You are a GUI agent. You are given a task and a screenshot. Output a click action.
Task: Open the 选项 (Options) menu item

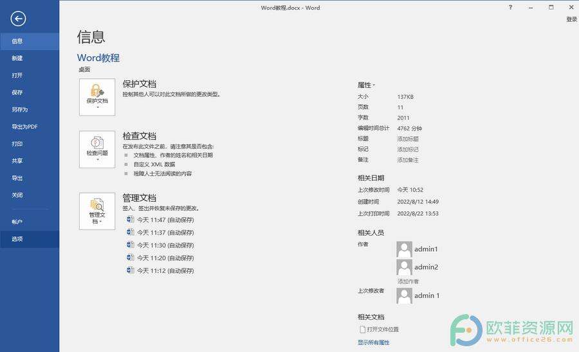(30, 239)
